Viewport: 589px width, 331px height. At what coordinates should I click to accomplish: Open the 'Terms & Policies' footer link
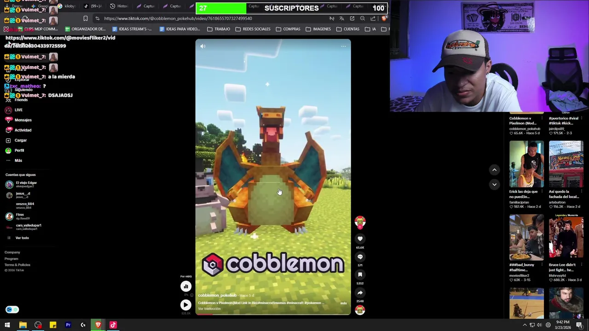(17, 265)
